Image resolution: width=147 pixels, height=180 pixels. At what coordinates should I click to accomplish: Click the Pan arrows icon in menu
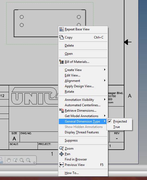(62, 154)
